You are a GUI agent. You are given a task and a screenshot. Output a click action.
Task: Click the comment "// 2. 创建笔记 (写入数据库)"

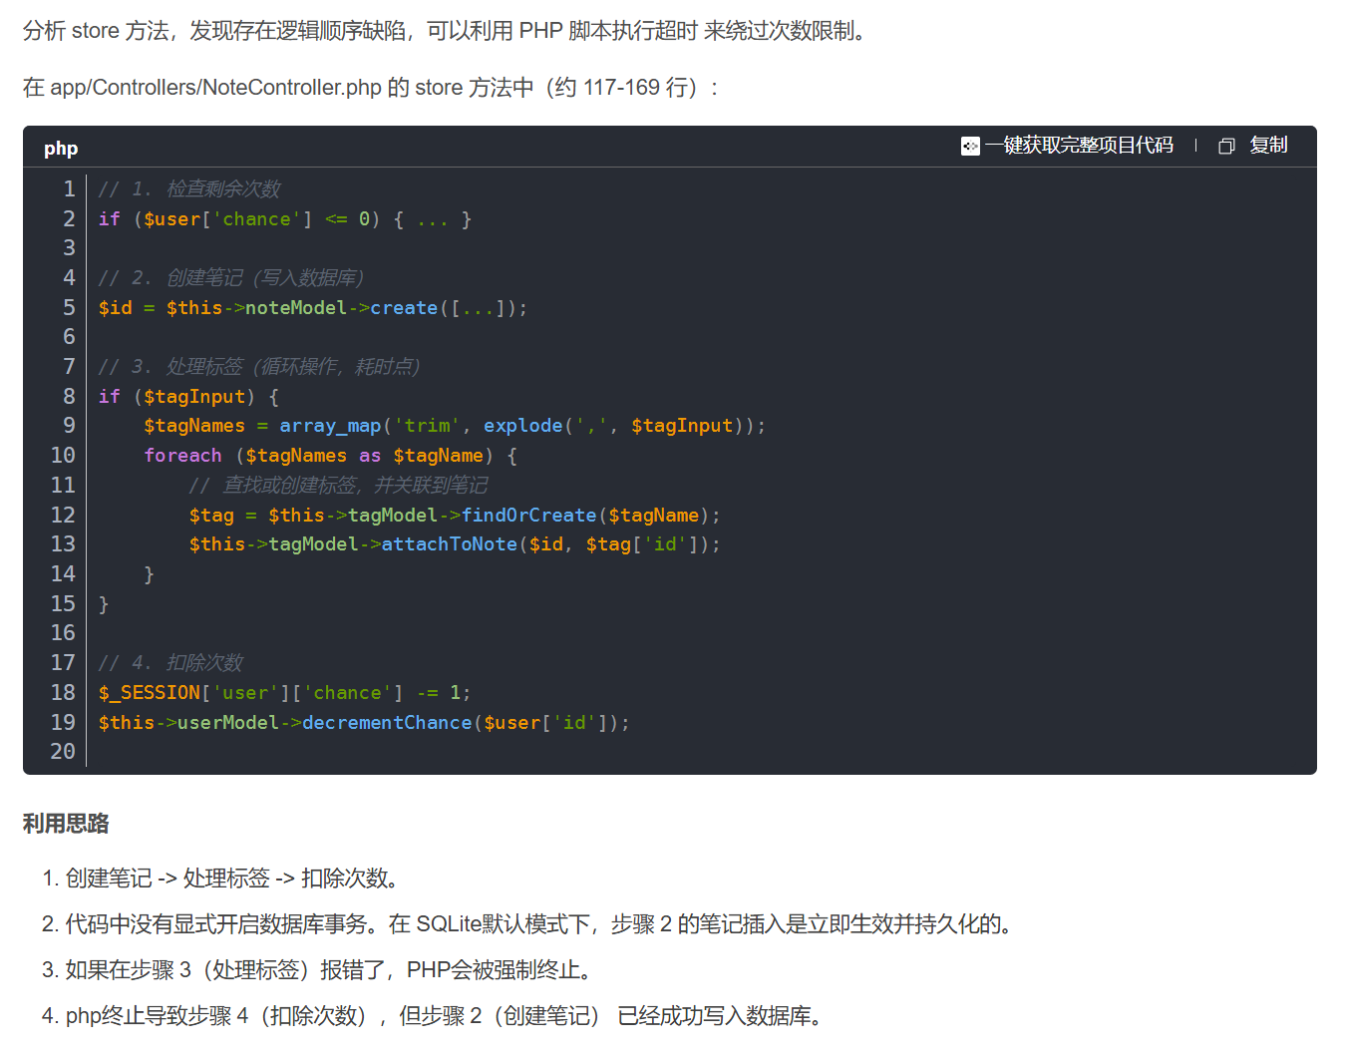[231, 278]
